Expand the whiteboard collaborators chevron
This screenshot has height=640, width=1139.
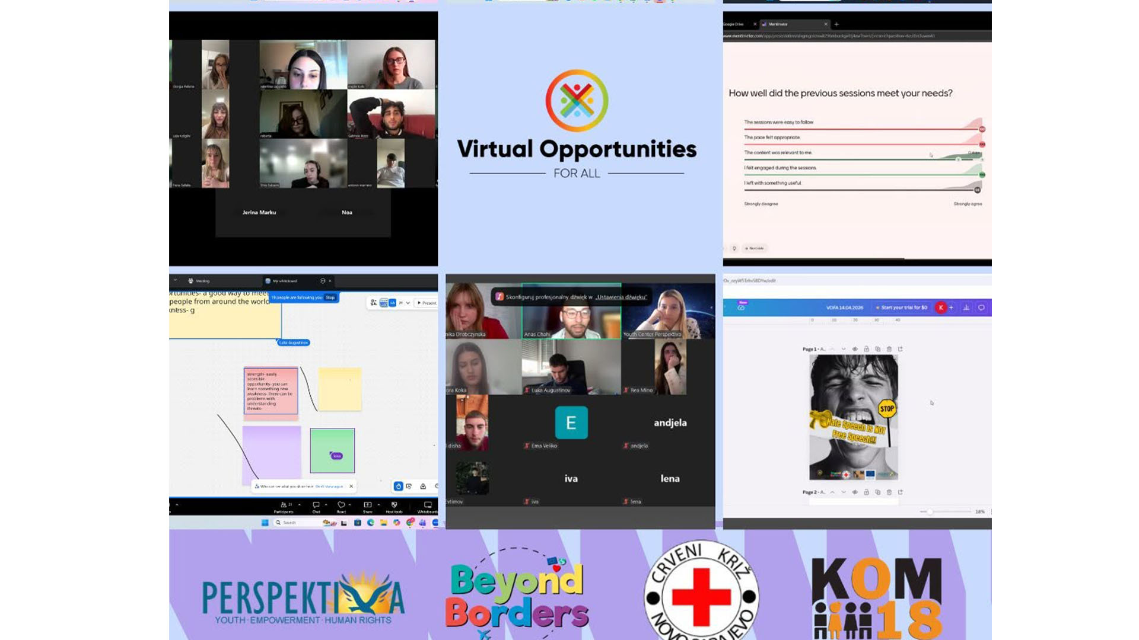pos(408,303)
